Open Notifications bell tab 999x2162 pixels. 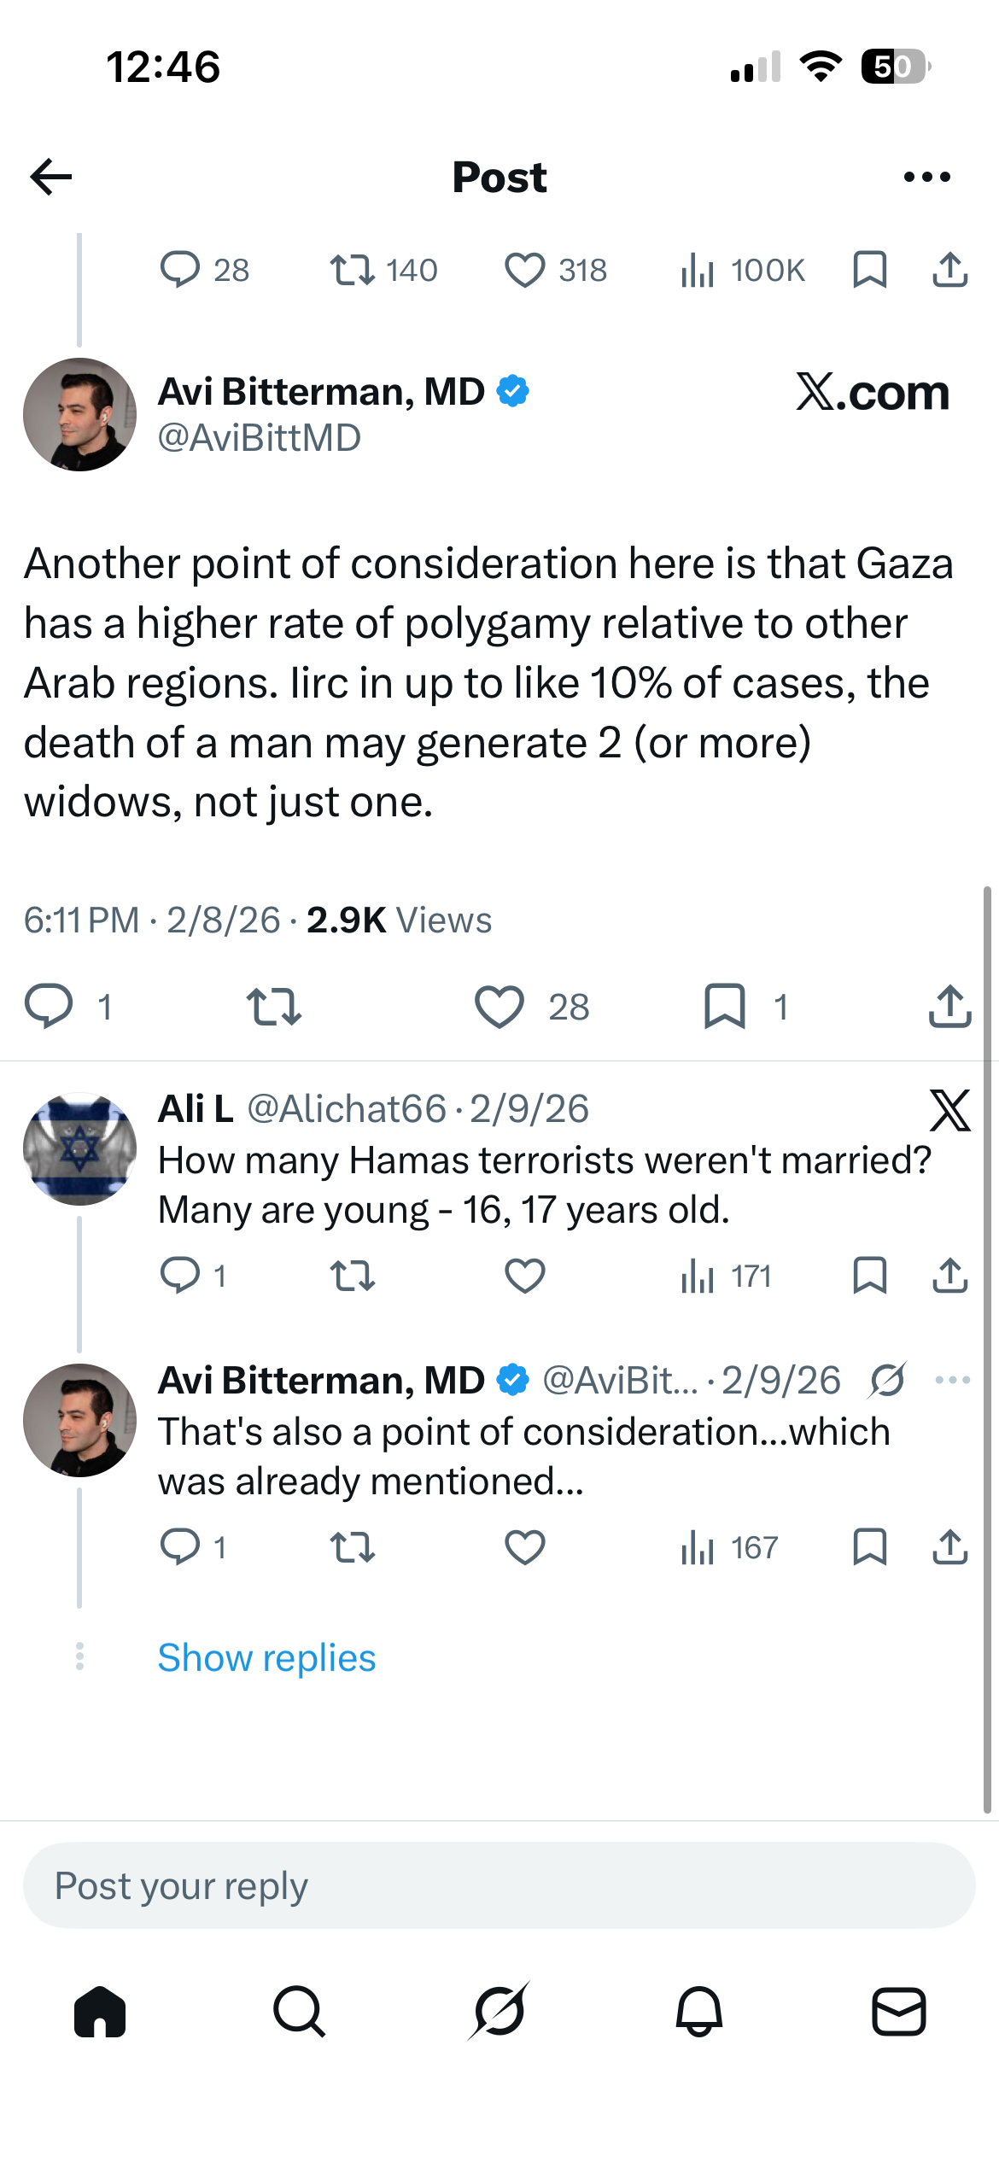[x=699, y=2012]
